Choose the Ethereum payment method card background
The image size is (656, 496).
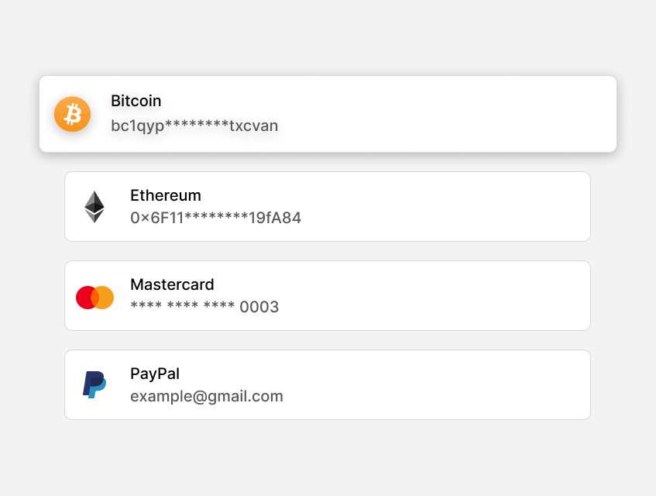pyautogui.click(x=328, y=206)
